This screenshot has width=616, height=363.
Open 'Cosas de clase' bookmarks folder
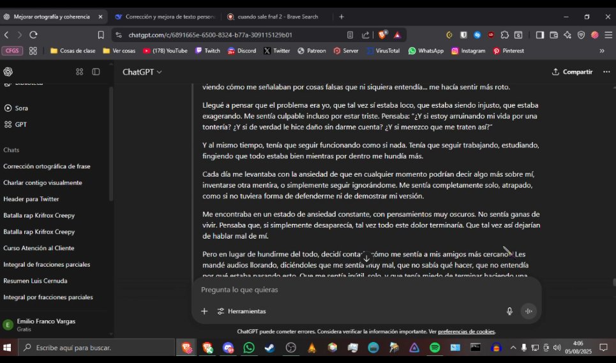click(x=73, y=50)
